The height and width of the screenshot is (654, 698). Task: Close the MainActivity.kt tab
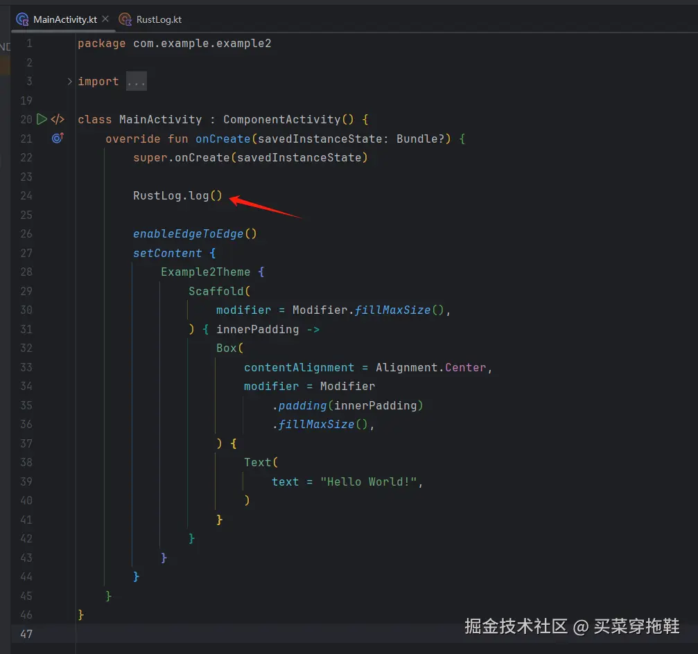(105, 19)
